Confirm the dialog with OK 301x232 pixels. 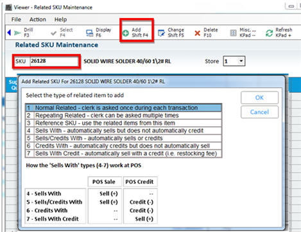pos(259,97)
